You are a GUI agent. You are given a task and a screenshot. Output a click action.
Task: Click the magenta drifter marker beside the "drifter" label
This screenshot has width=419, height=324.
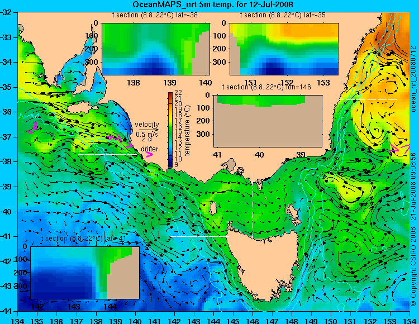click(149, 154)
